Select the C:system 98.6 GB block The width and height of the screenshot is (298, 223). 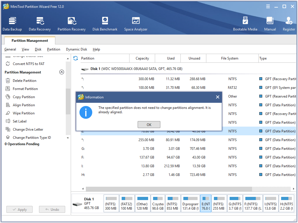point(158,204)
